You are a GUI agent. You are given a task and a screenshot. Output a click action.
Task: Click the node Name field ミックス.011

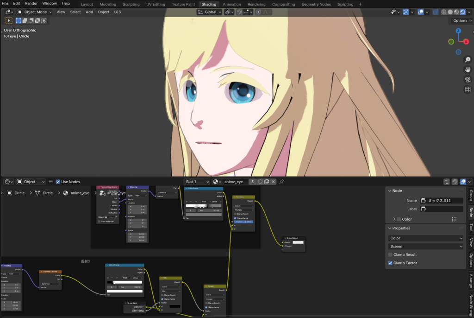[x=441, y=201]
